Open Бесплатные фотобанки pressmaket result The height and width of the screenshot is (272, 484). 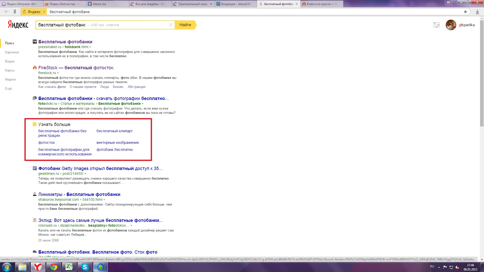click(x=65, y=42)
